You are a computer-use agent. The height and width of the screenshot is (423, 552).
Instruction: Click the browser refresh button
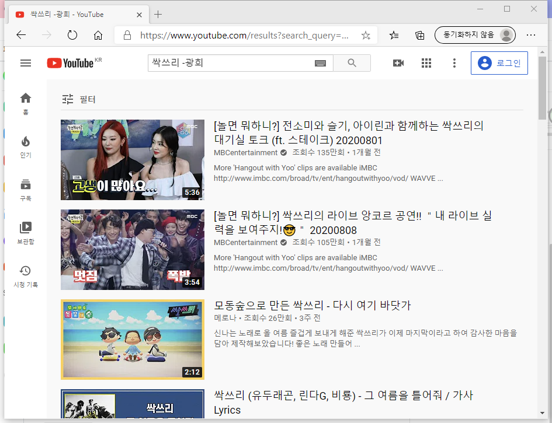(72, 35)
